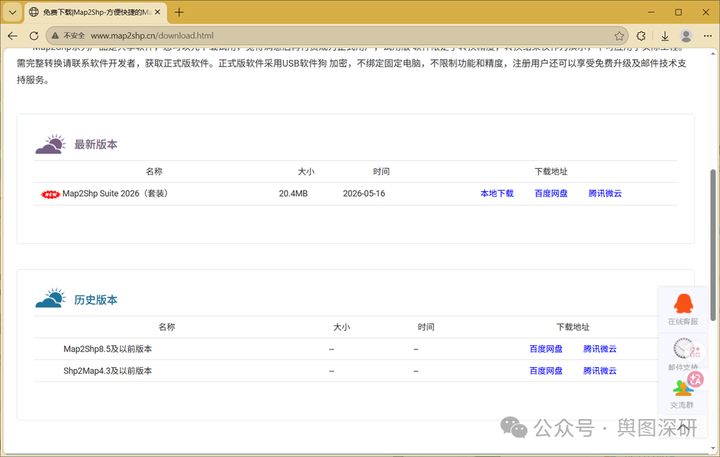The image size is (720, 457).
Task: Click the Map2Shp Suite 2026（套装） name
Action: [116, 194]
